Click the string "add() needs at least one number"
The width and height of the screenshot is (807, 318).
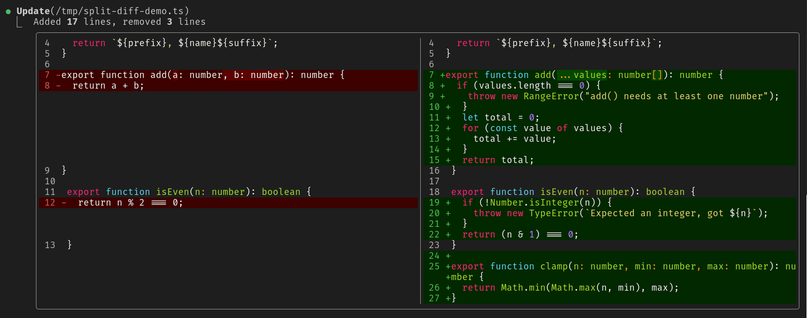pos(677,96)
